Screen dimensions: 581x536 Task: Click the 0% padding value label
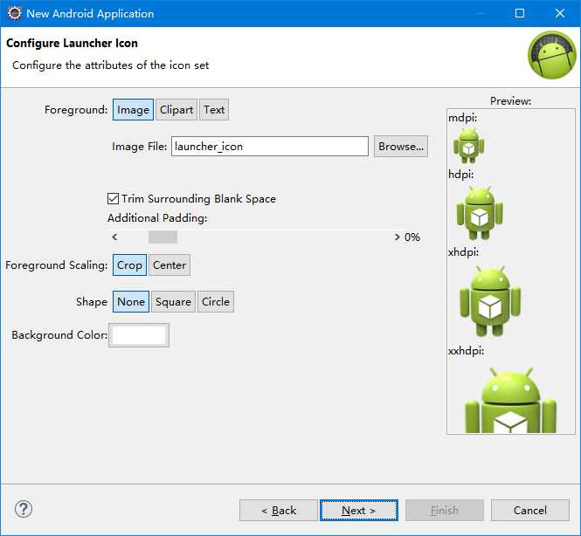pos(412,237)
